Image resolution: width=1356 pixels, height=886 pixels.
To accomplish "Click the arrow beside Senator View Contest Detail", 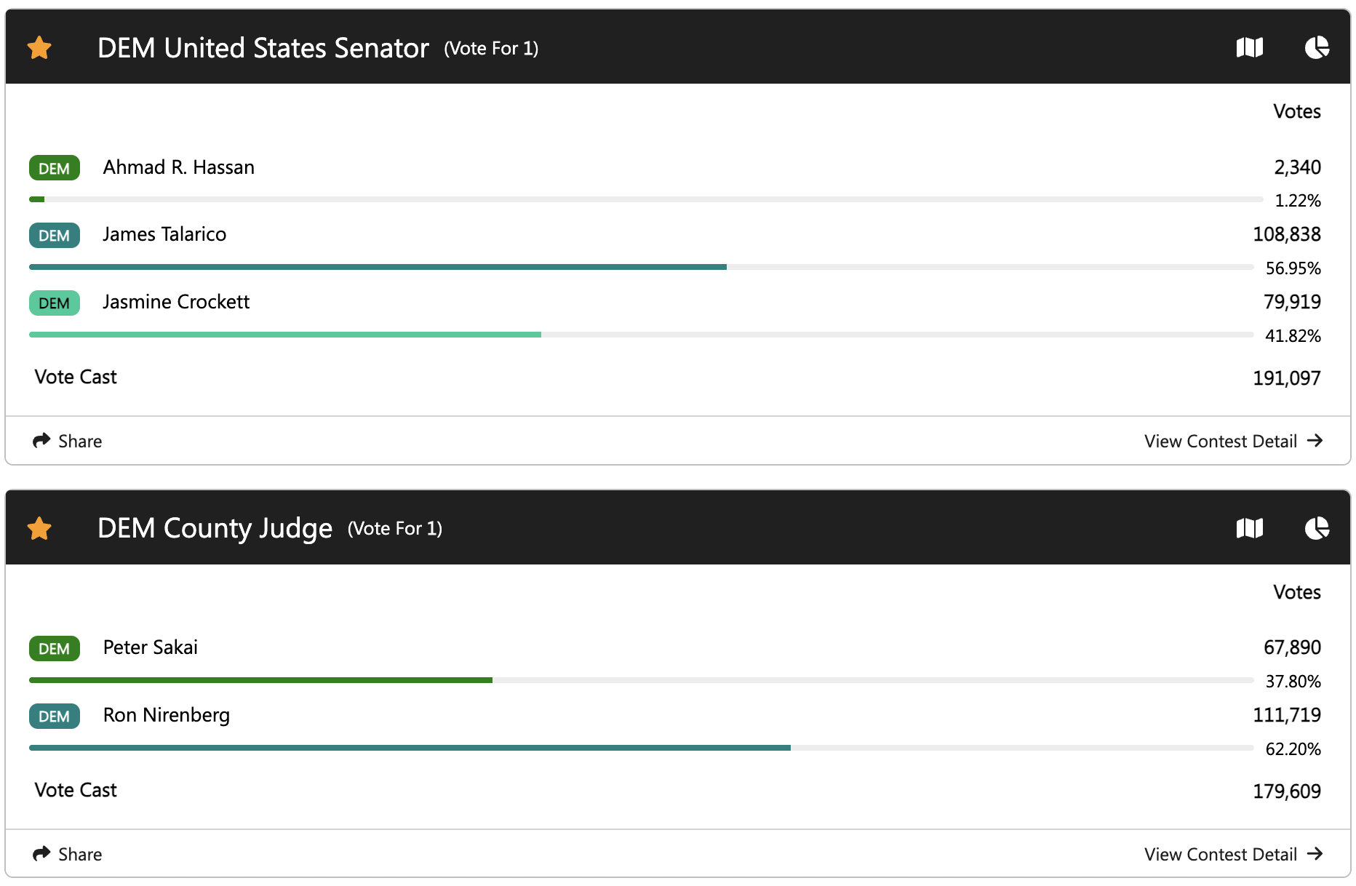I will coord(1315,441).
